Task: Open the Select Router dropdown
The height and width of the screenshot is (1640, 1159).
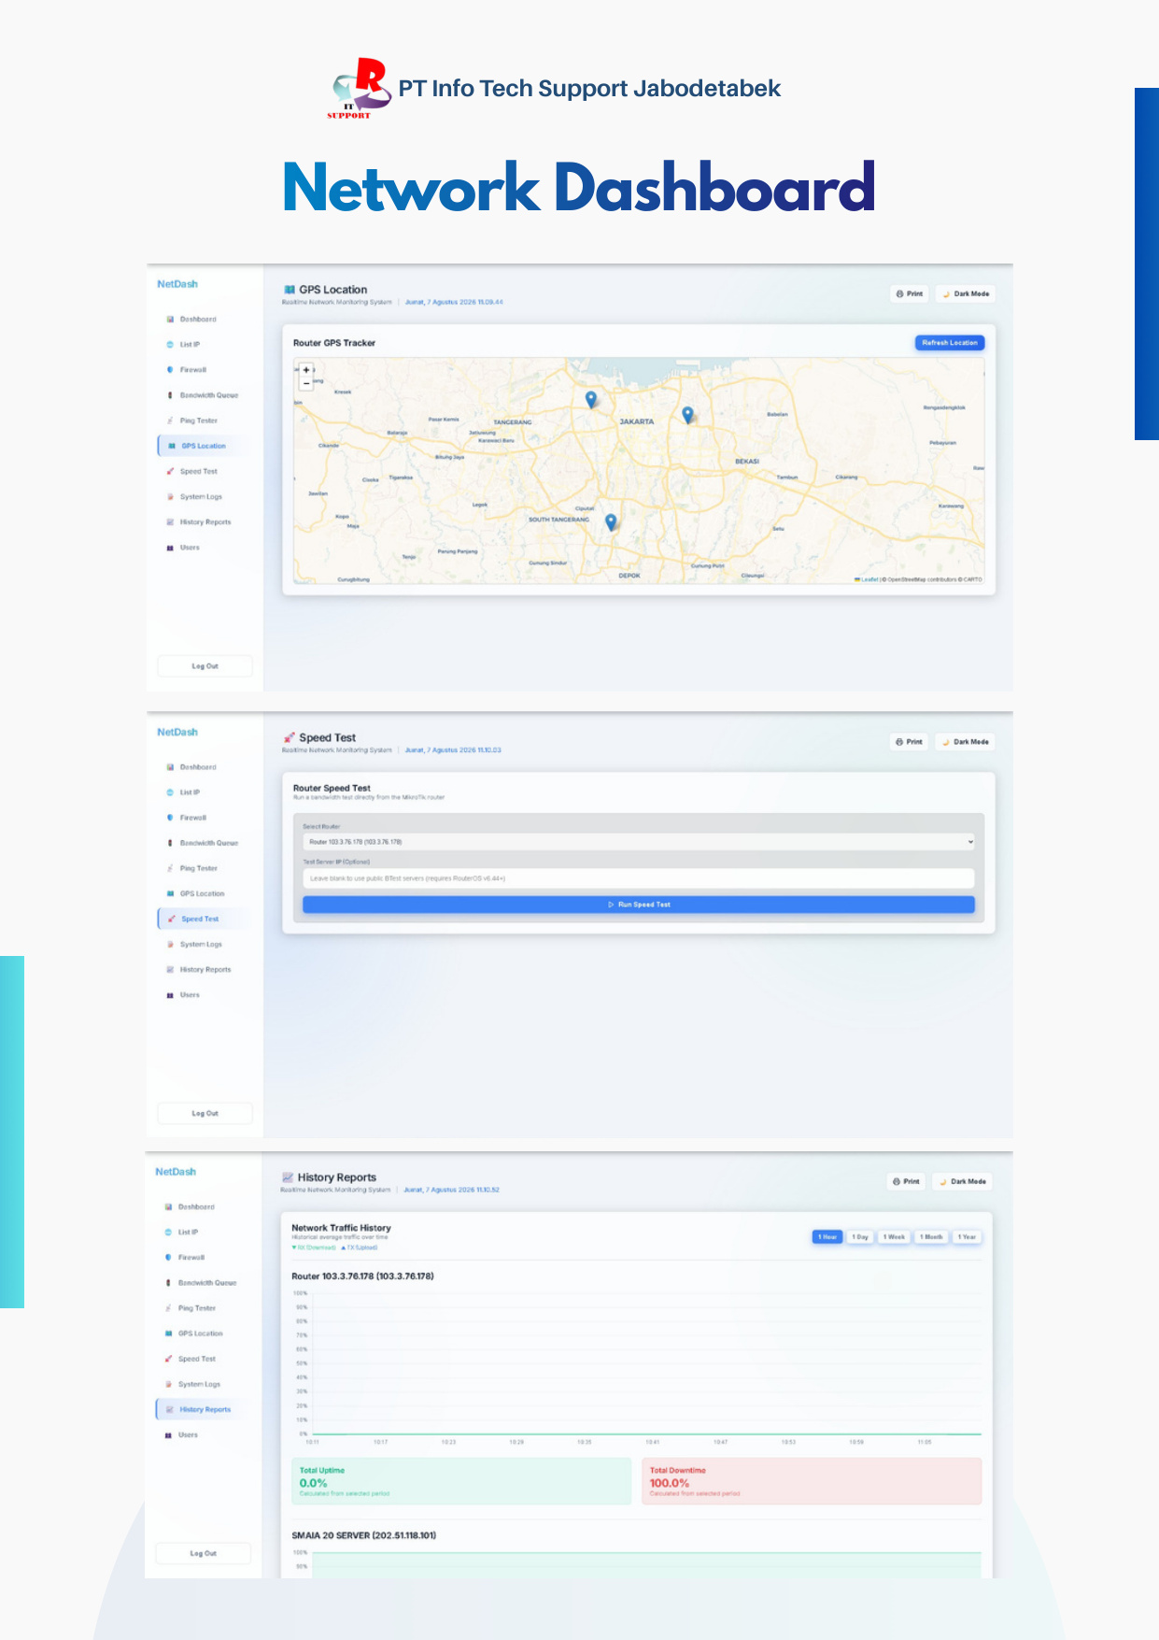Action: pos(639,842)
